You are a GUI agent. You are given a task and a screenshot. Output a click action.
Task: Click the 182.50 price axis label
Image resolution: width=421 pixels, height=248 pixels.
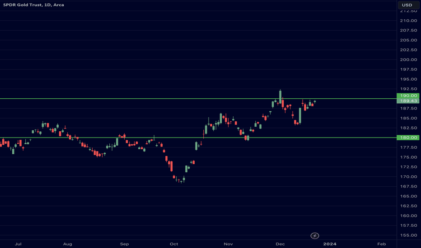(408, 128)
